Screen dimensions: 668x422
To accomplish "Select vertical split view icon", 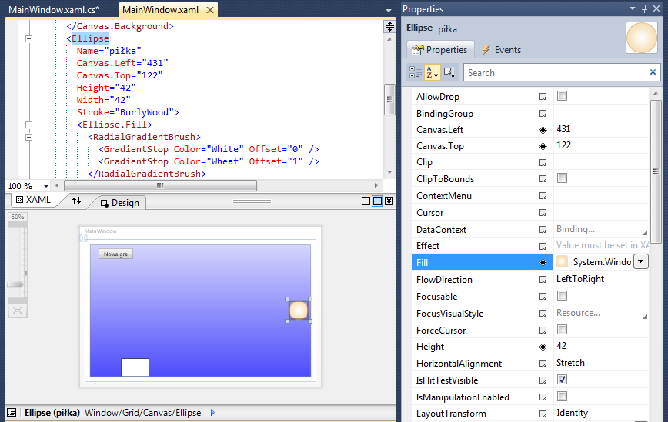I will [366, 201].
